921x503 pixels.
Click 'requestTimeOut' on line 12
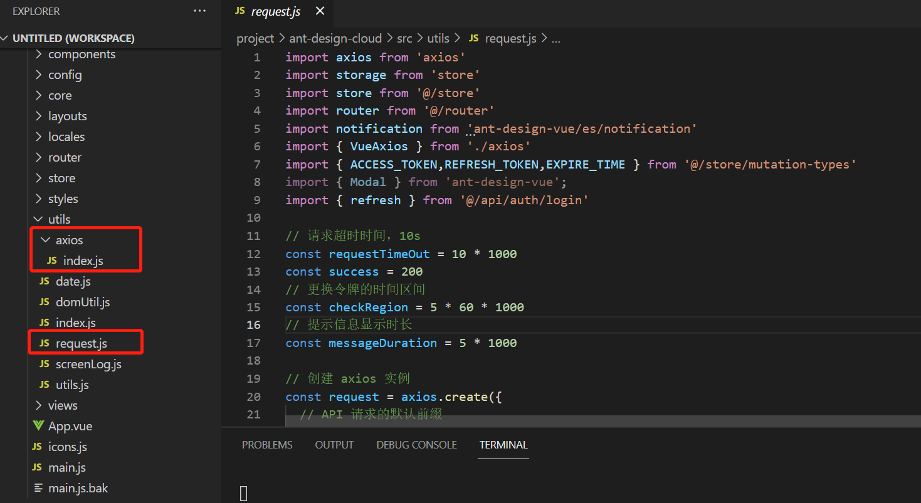click(379, 254)
